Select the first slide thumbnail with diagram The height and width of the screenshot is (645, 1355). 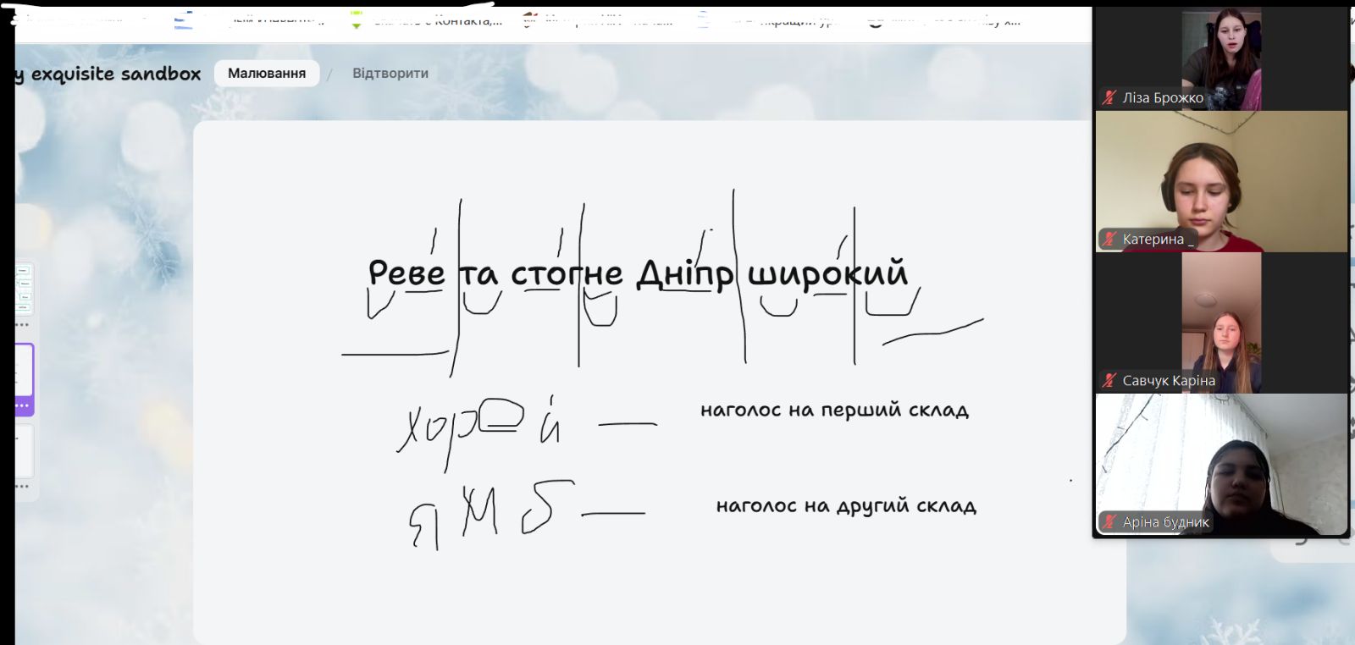[24, 288]
